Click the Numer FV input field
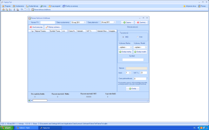This screenshot has width=209, height=130. 48,23
